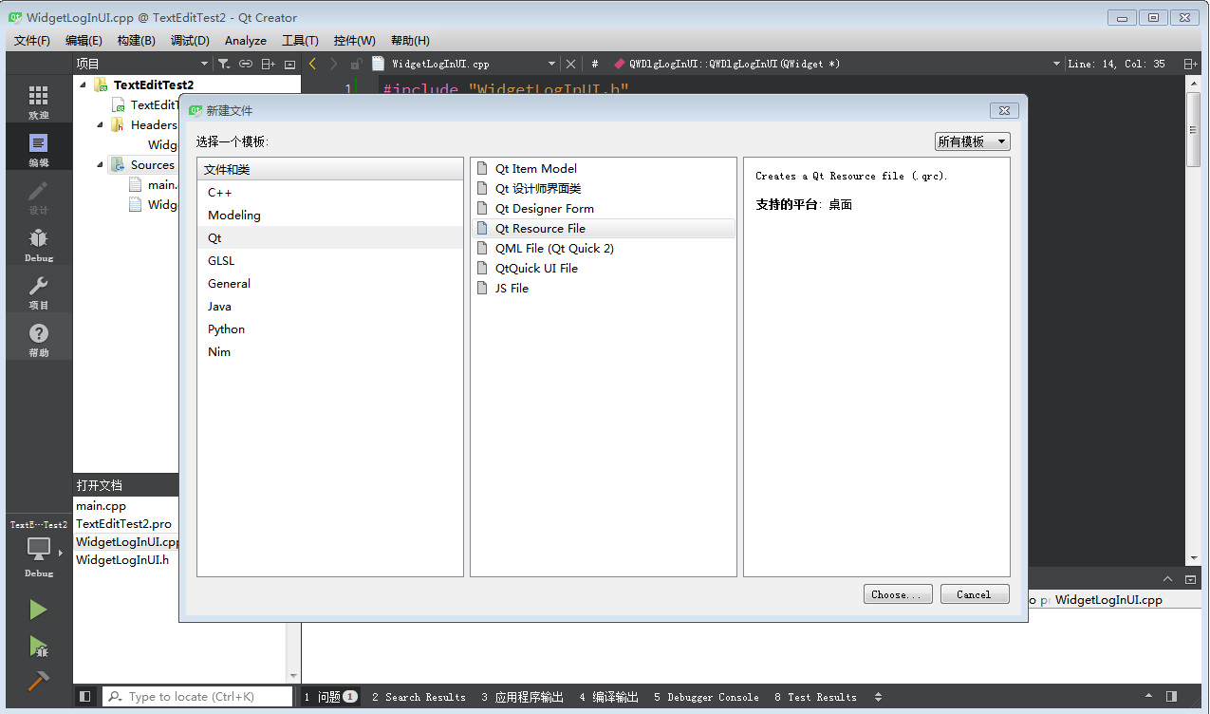
Task: Open the 文件(F) menu
Action: (32, 40)
